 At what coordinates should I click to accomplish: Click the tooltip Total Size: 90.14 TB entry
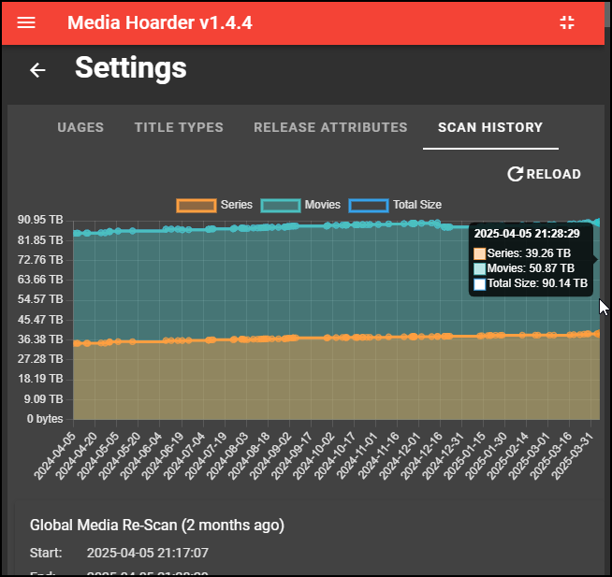531,283
